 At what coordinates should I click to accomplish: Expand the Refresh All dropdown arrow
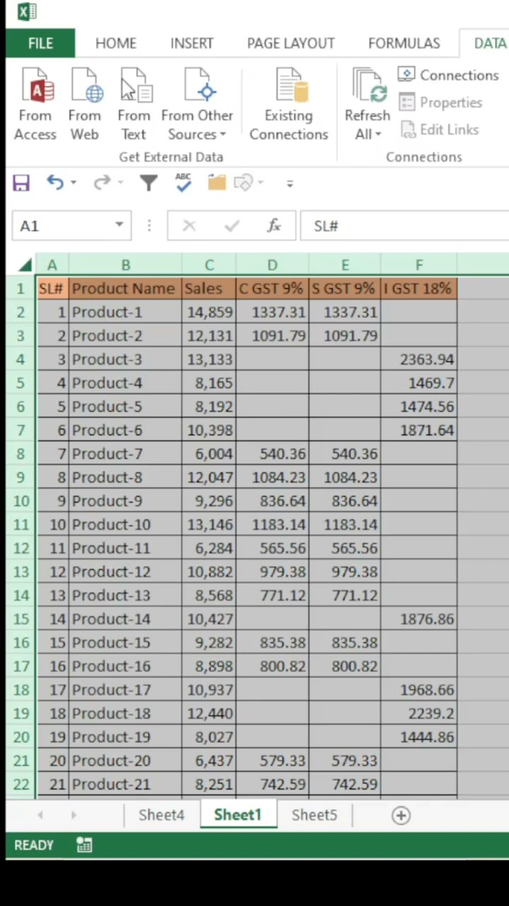378,134
